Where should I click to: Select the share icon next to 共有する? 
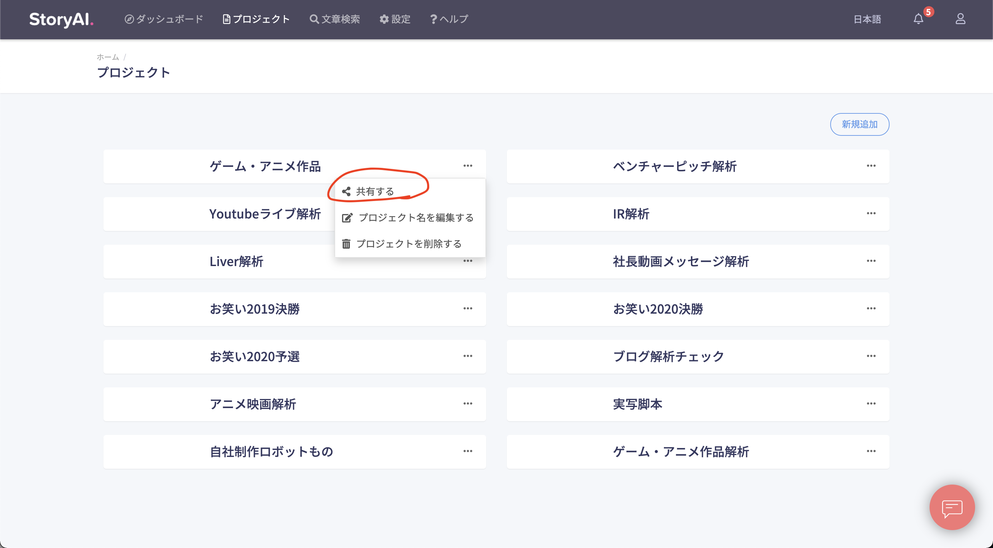[346, 191]
